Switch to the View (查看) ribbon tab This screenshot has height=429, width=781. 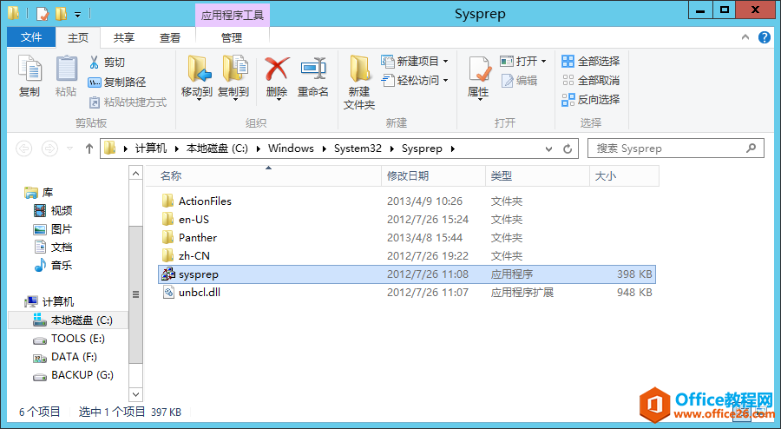pyautogui.click(x=170, y=37)
